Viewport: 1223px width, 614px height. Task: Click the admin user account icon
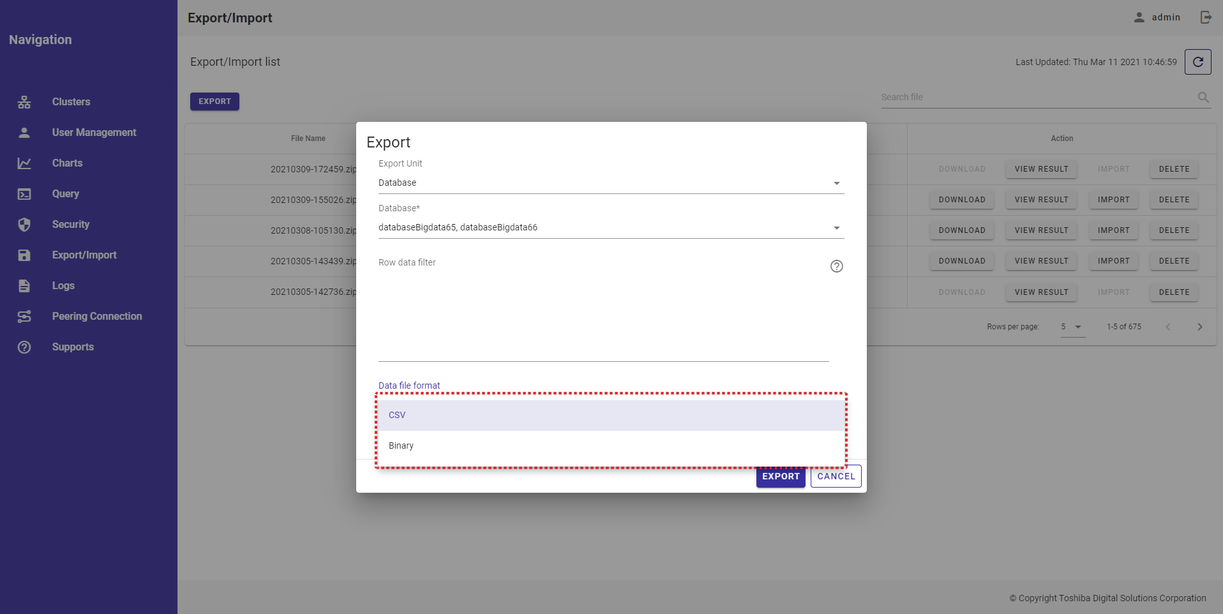click(x=1139, y=17)
